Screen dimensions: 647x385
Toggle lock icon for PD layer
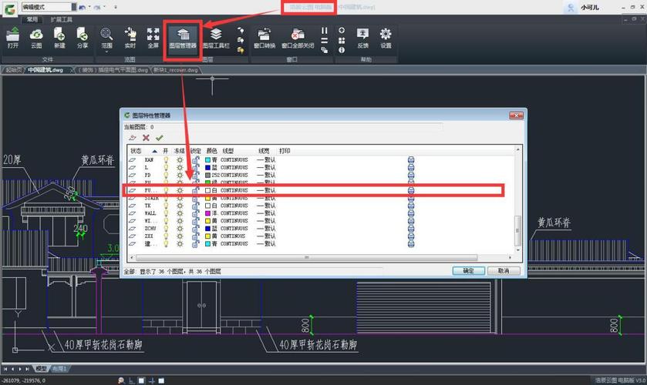click(x=196, y=175)
